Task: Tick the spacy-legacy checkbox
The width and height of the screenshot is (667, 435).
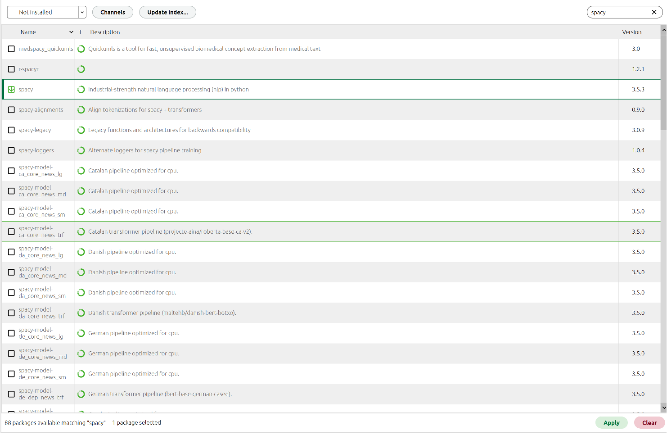Action: pyautogui.click(x=12, y=130)
